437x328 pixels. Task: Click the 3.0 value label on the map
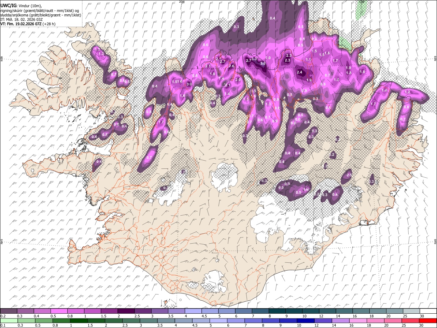pyautogui.click(x=189, y=84)
